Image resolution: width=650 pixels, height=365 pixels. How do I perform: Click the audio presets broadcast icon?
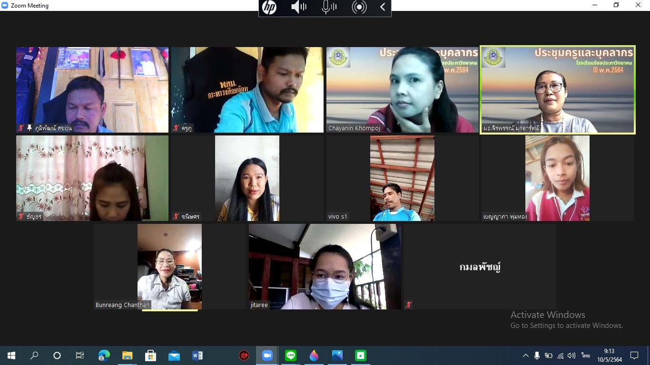[x=359, y=7]
